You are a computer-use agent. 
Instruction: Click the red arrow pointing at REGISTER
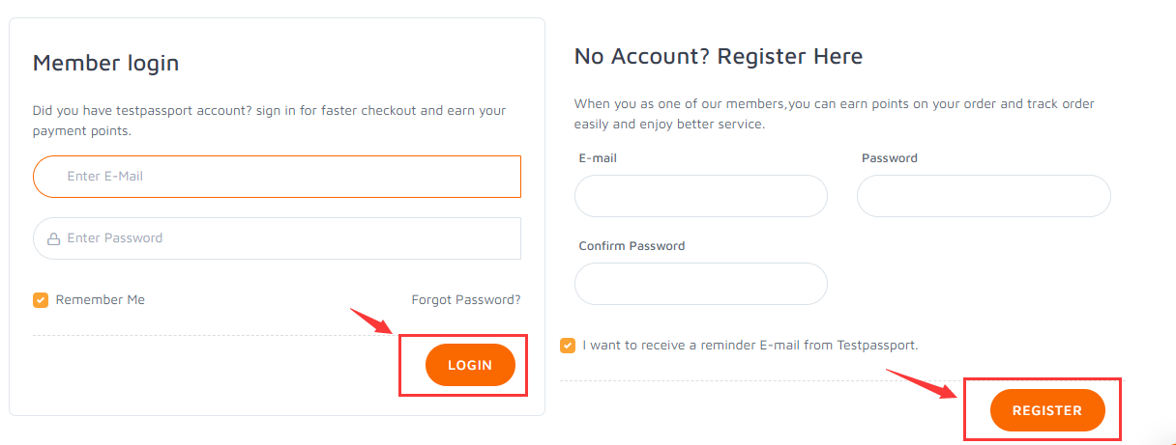tap(923, 383)
